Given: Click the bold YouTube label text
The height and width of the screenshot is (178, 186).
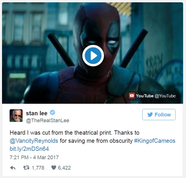Looking at the screenshot, I should (145, 96).
